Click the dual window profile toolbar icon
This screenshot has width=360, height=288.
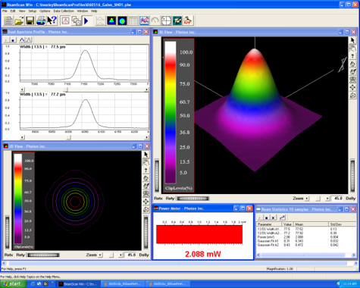point(77,20)
